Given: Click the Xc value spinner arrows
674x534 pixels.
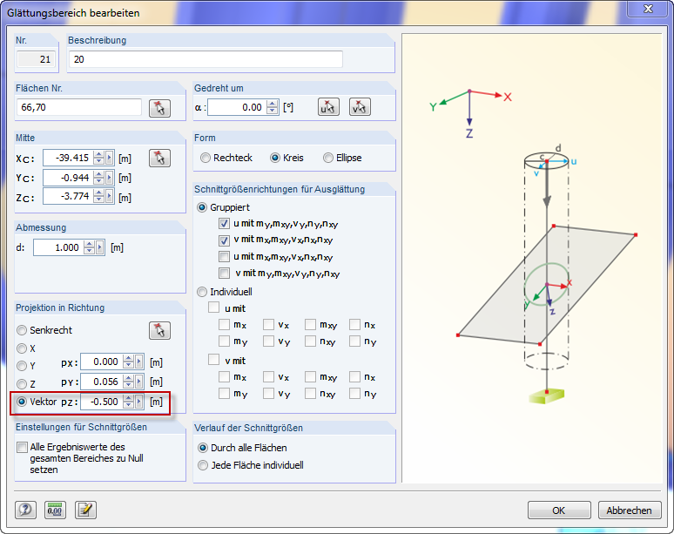Looking at the screenshot, I should pos(99,158).
